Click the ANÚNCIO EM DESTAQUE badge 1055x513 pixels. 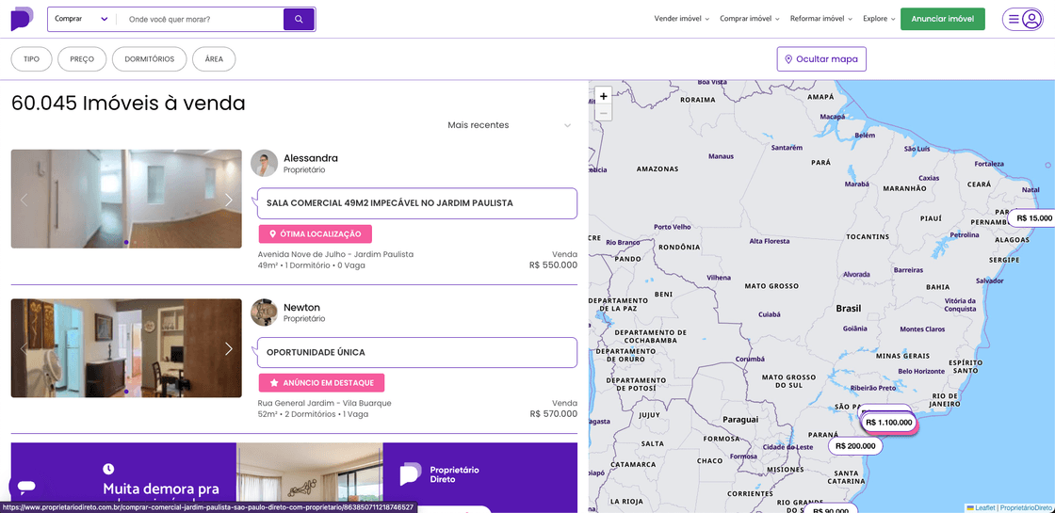321,382
